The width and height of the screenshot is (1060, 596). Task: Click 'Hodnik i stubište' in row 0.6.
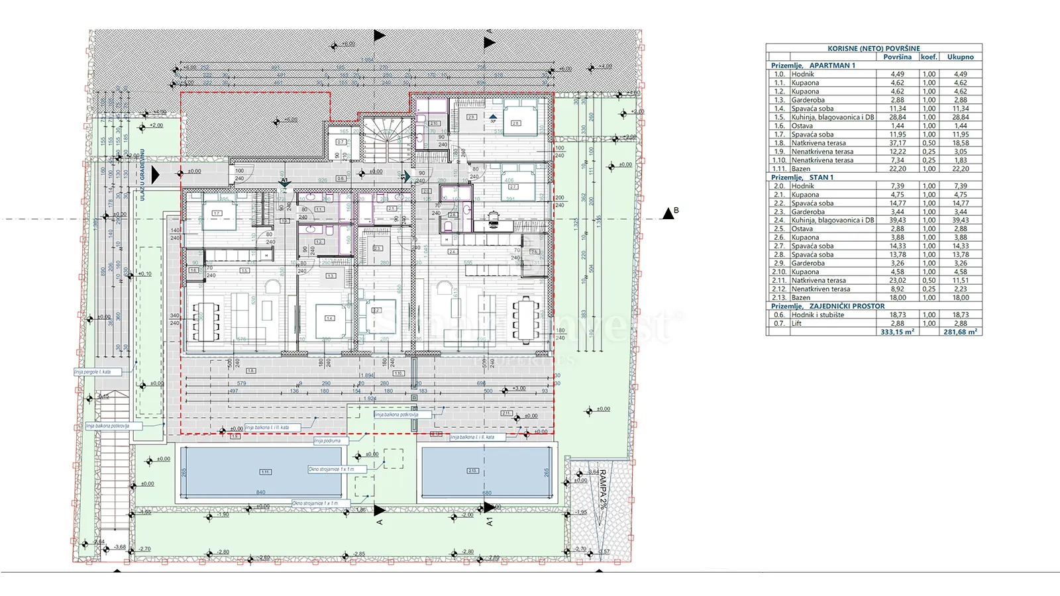click(x=818, y=315)
